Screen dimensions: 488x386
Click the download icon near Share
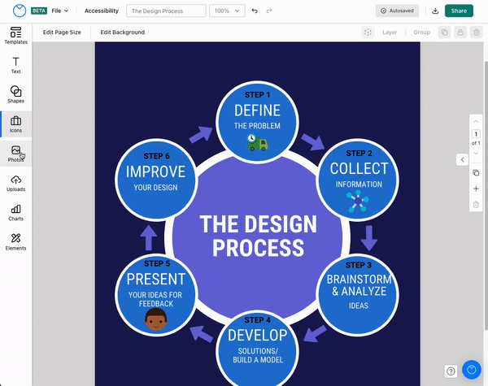click(435, 11)
